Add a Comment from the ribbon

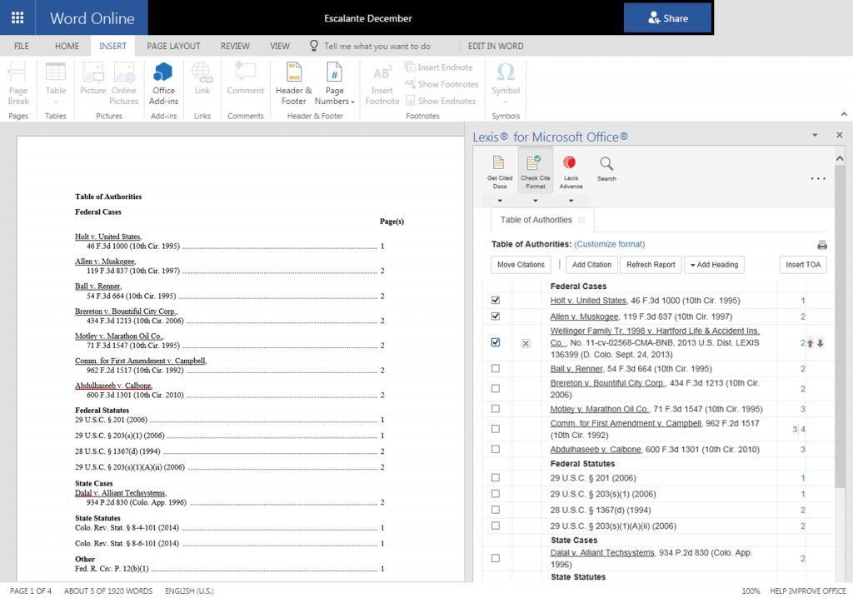click(246, 79)
